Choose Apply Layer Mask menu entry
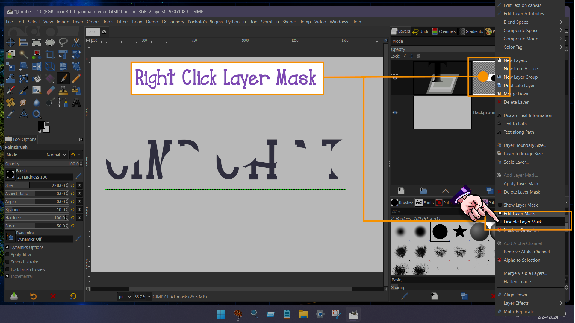 [x=530, y=184]
